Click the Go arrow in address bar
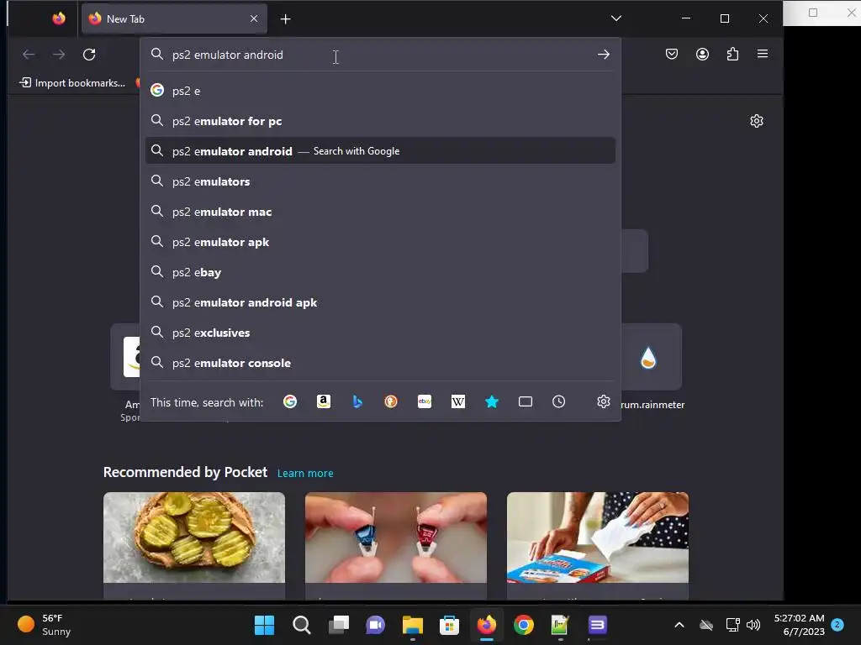861x645 pixels. point(604,55)
